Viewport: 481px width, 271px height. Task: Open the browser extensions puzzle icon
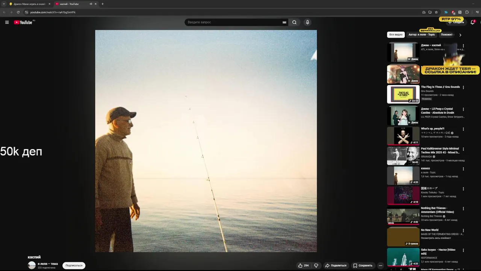pos(467,12)
